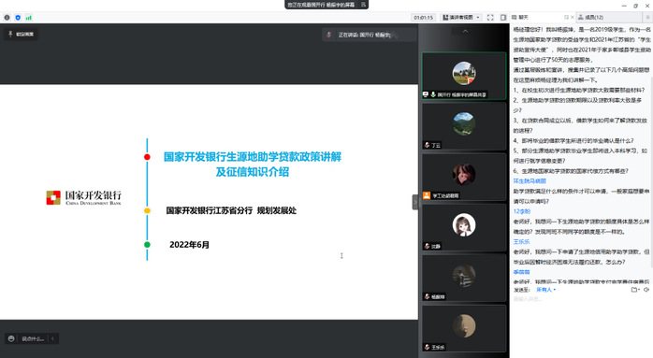This screenshot has height=358, width=653.
Task: Click the meeting timer 01:01:15
Action: (423, 18)
